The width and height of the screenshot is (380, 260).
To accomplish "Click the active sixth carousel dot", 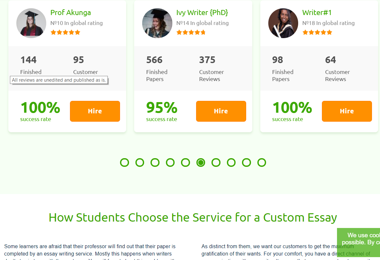I will tap(201, 163).
